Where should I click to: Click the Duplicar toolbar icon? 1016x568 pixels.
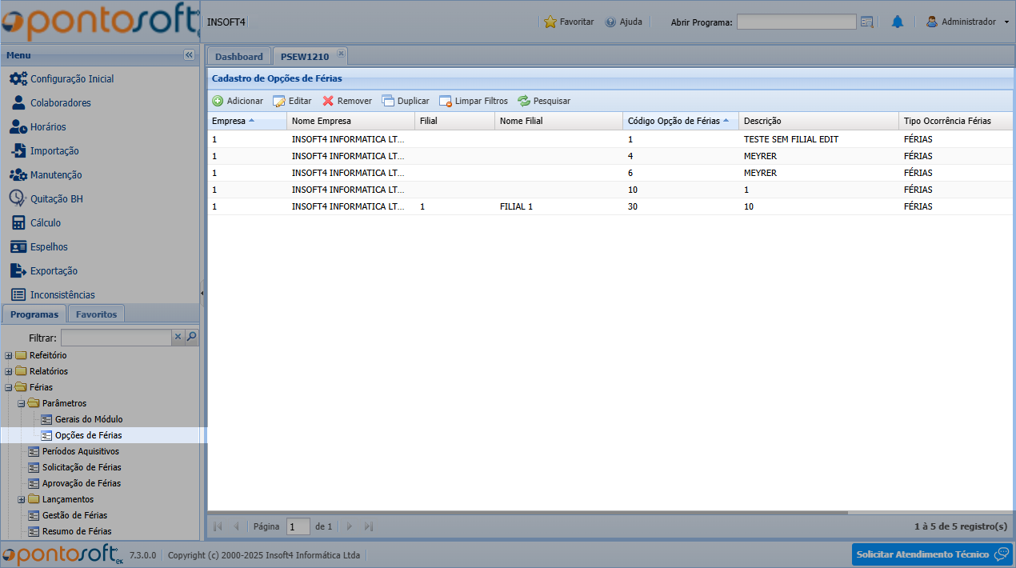point(388,101)
